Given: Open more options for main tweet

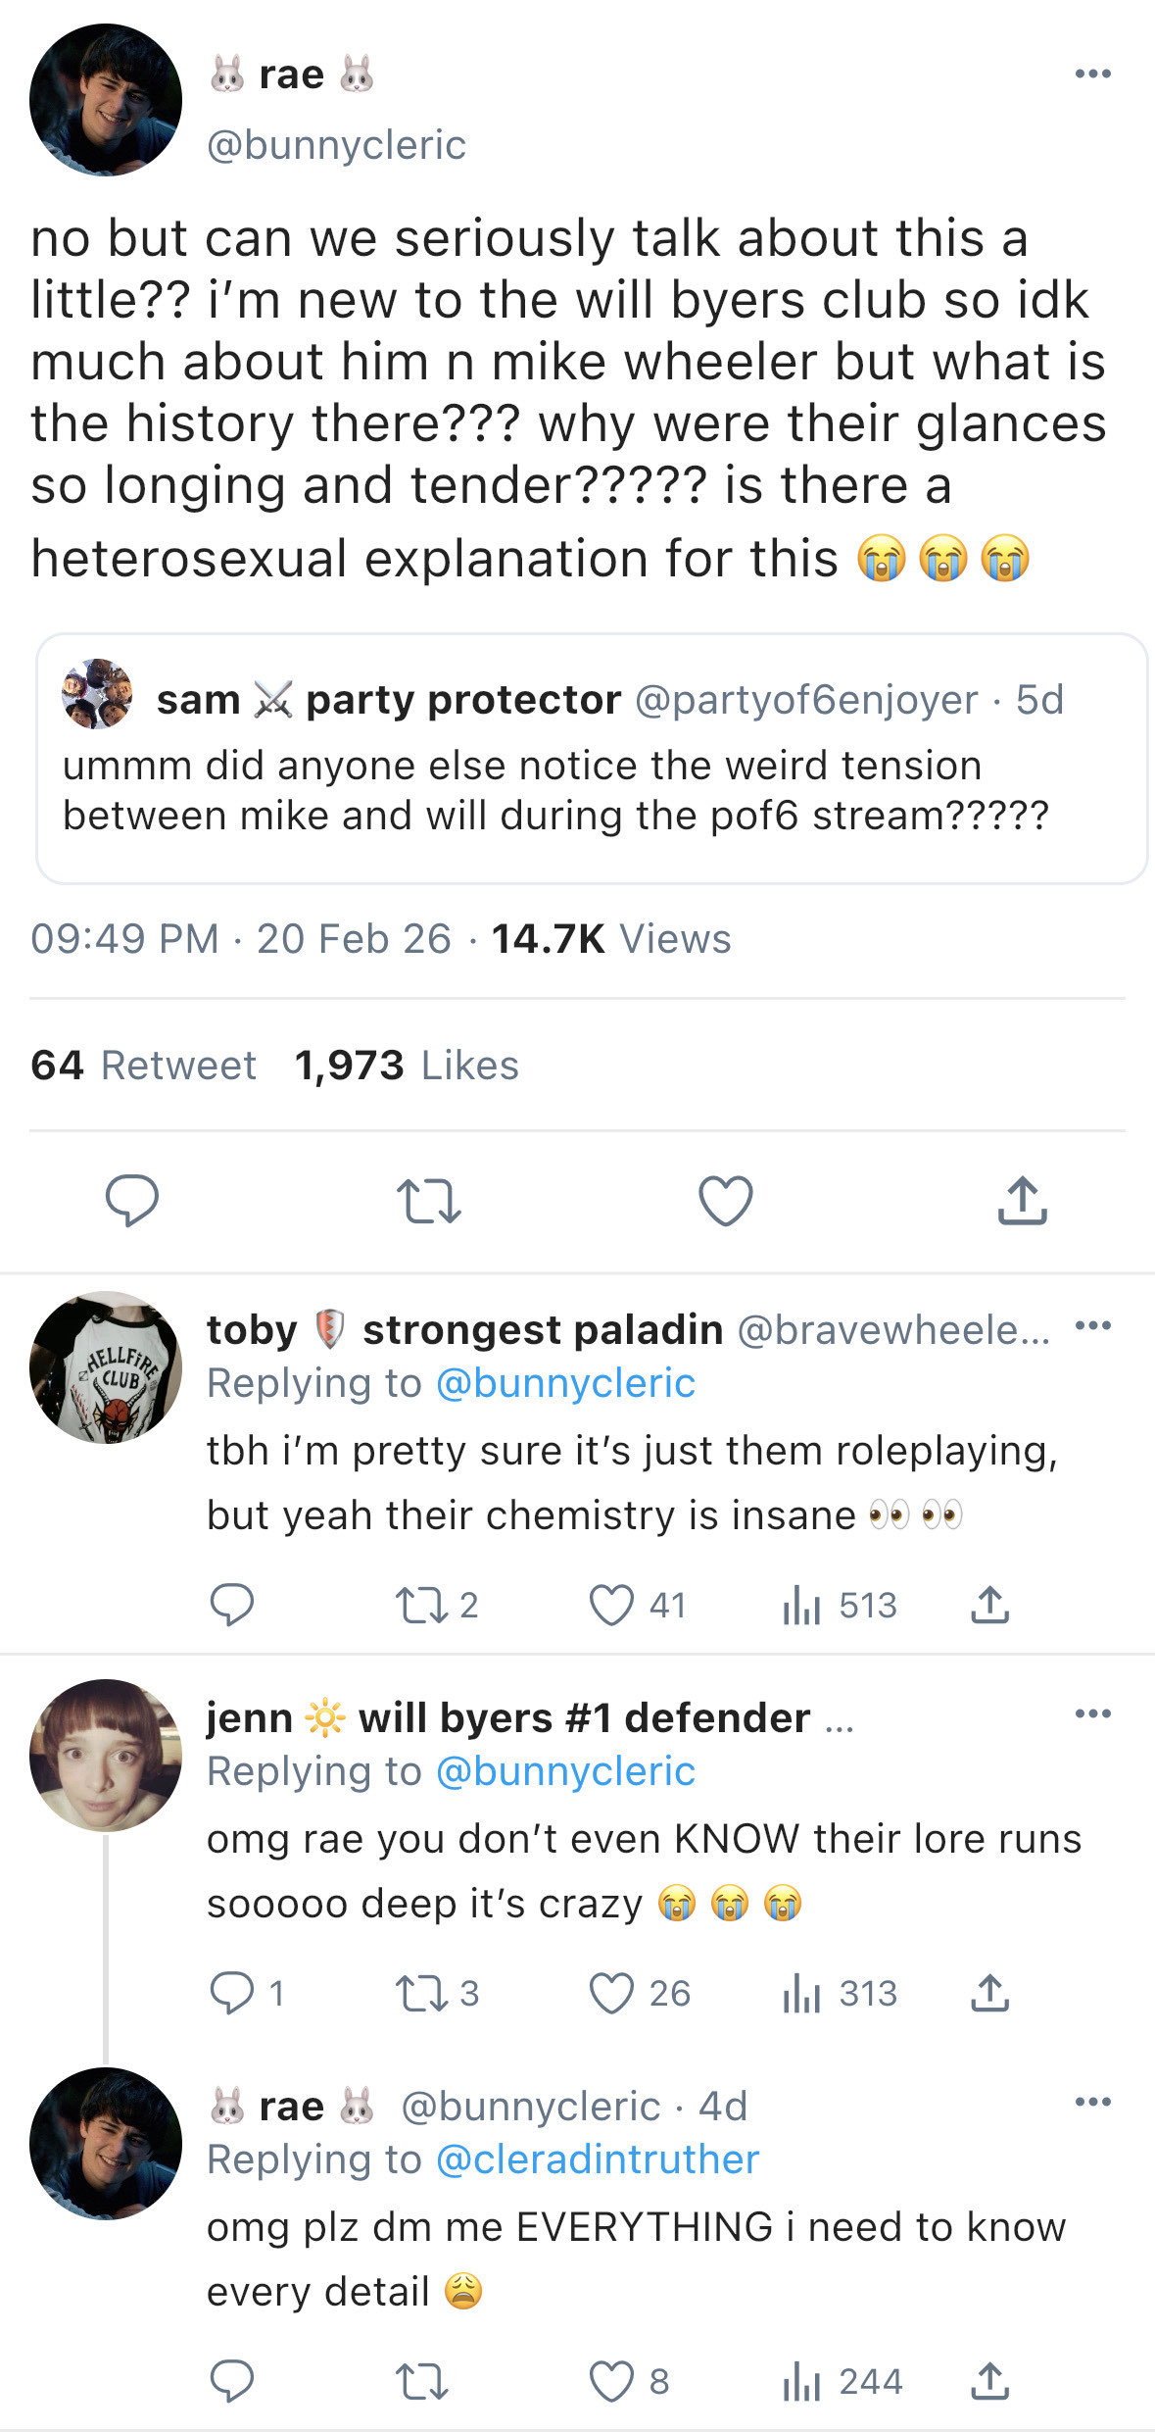Looking at the screenshot, I should (1092, 74).
